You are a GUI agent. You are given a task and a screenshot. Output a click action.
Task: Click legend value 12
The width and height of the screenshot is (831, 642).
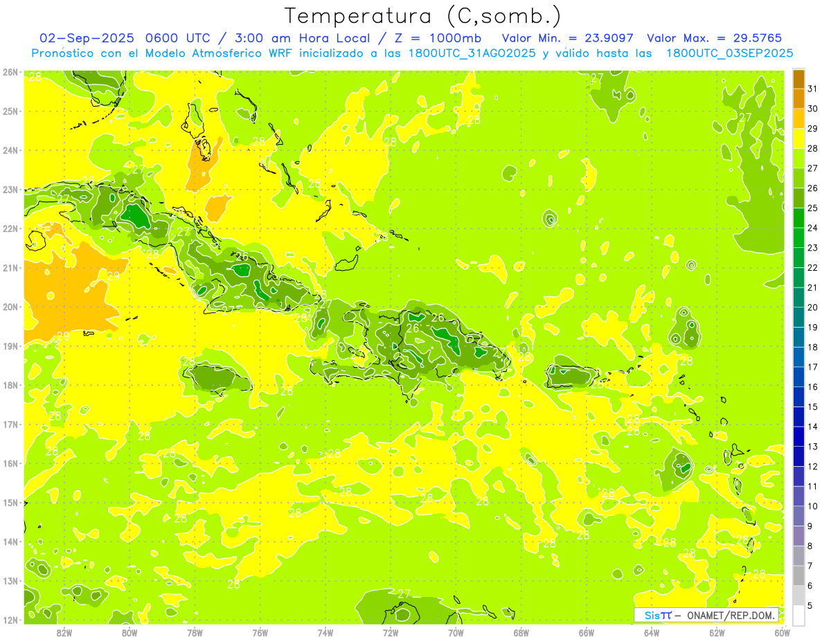[813, 466]
